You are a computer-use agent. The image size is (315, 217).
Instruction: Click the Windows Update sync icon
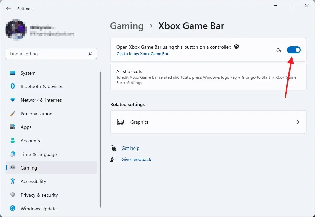[x=13, y=209]
